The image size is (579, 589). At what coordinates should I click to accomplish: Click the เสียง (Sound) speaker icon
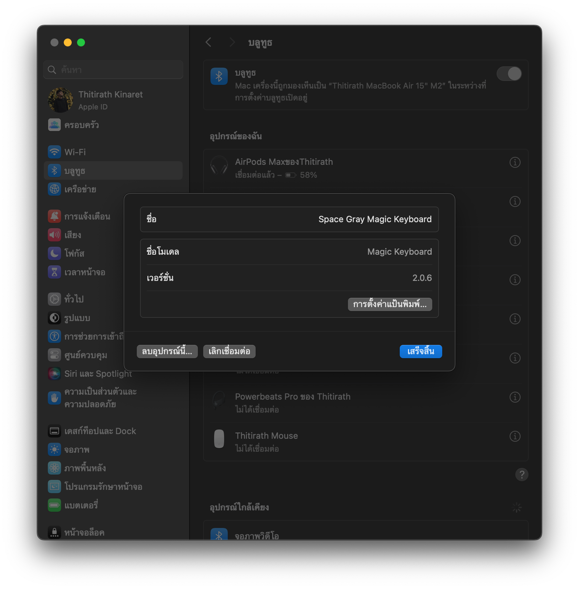pos(54,235)
